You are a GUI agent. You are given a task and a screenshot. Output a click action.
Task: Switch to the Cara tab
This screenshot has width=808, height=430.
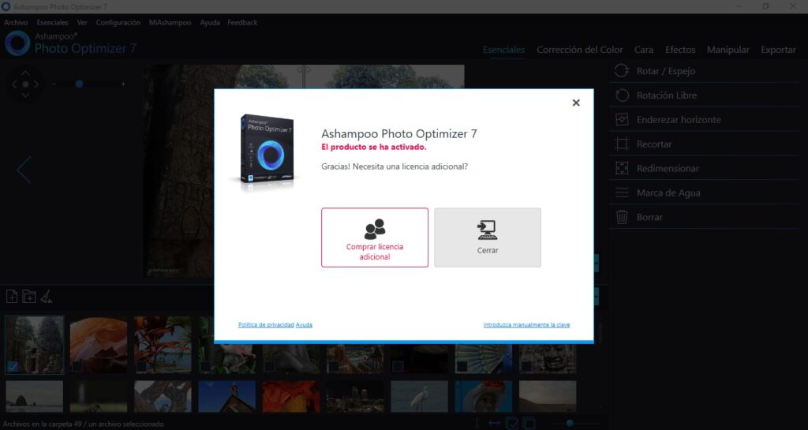644,50
